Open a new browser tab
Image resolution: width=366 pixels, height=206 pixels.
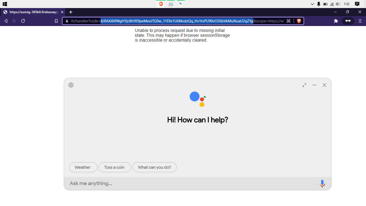tap(71, 12)
